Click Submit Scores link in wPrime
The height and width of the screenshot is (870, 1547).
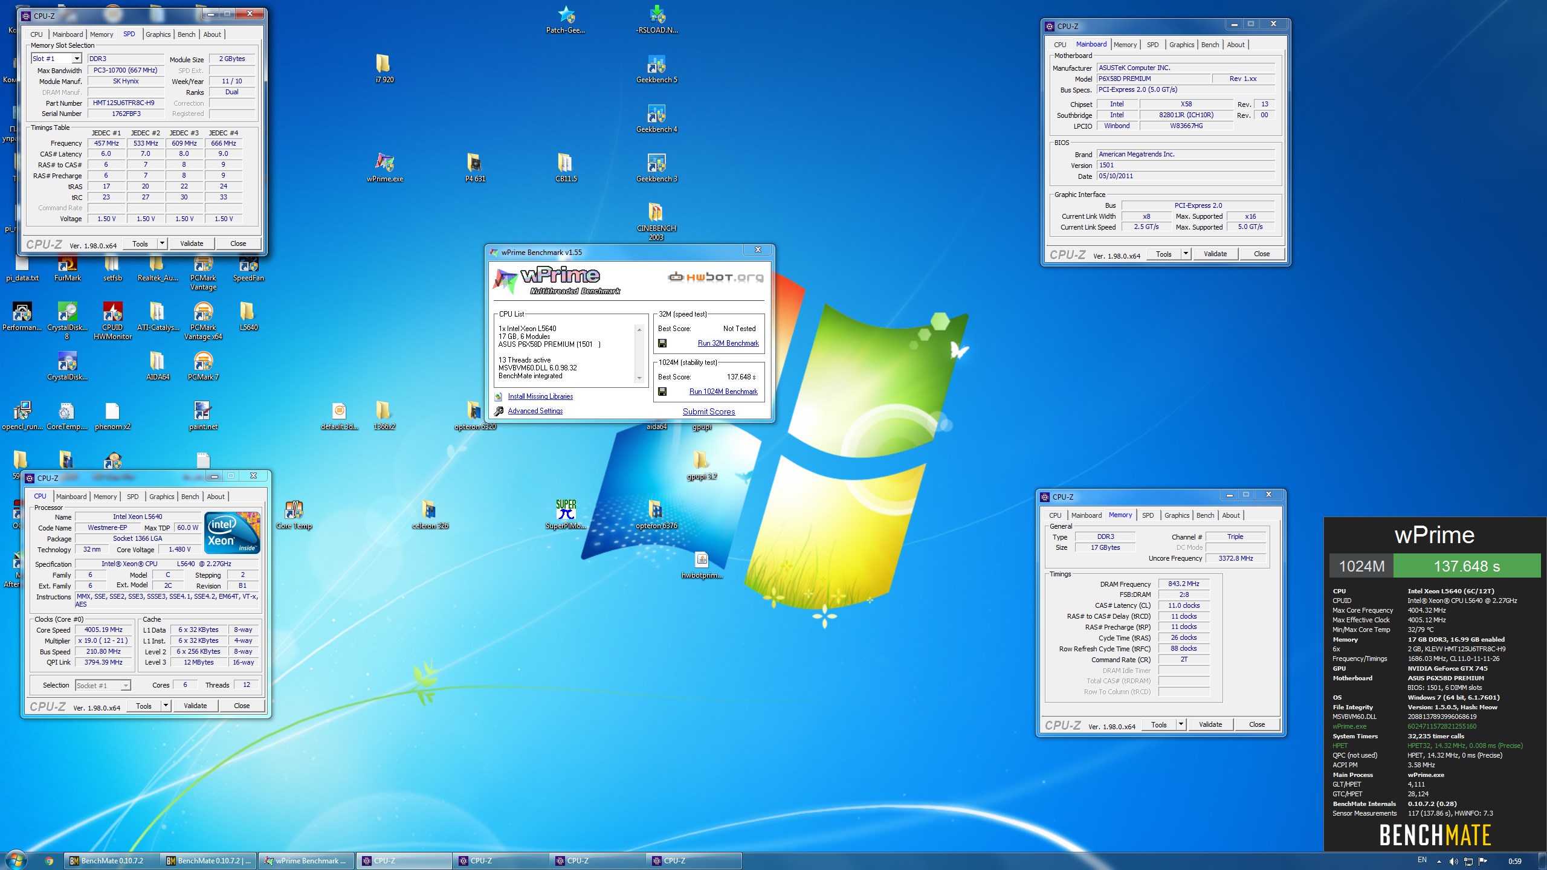coord(709,411)
